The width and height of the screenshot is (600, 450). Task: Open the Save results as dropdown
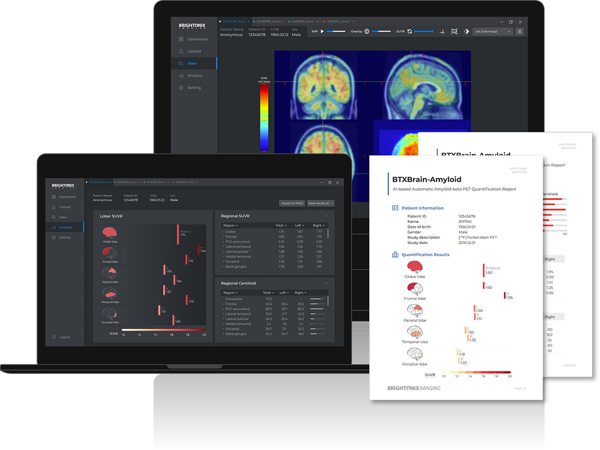tap(321, 204)
